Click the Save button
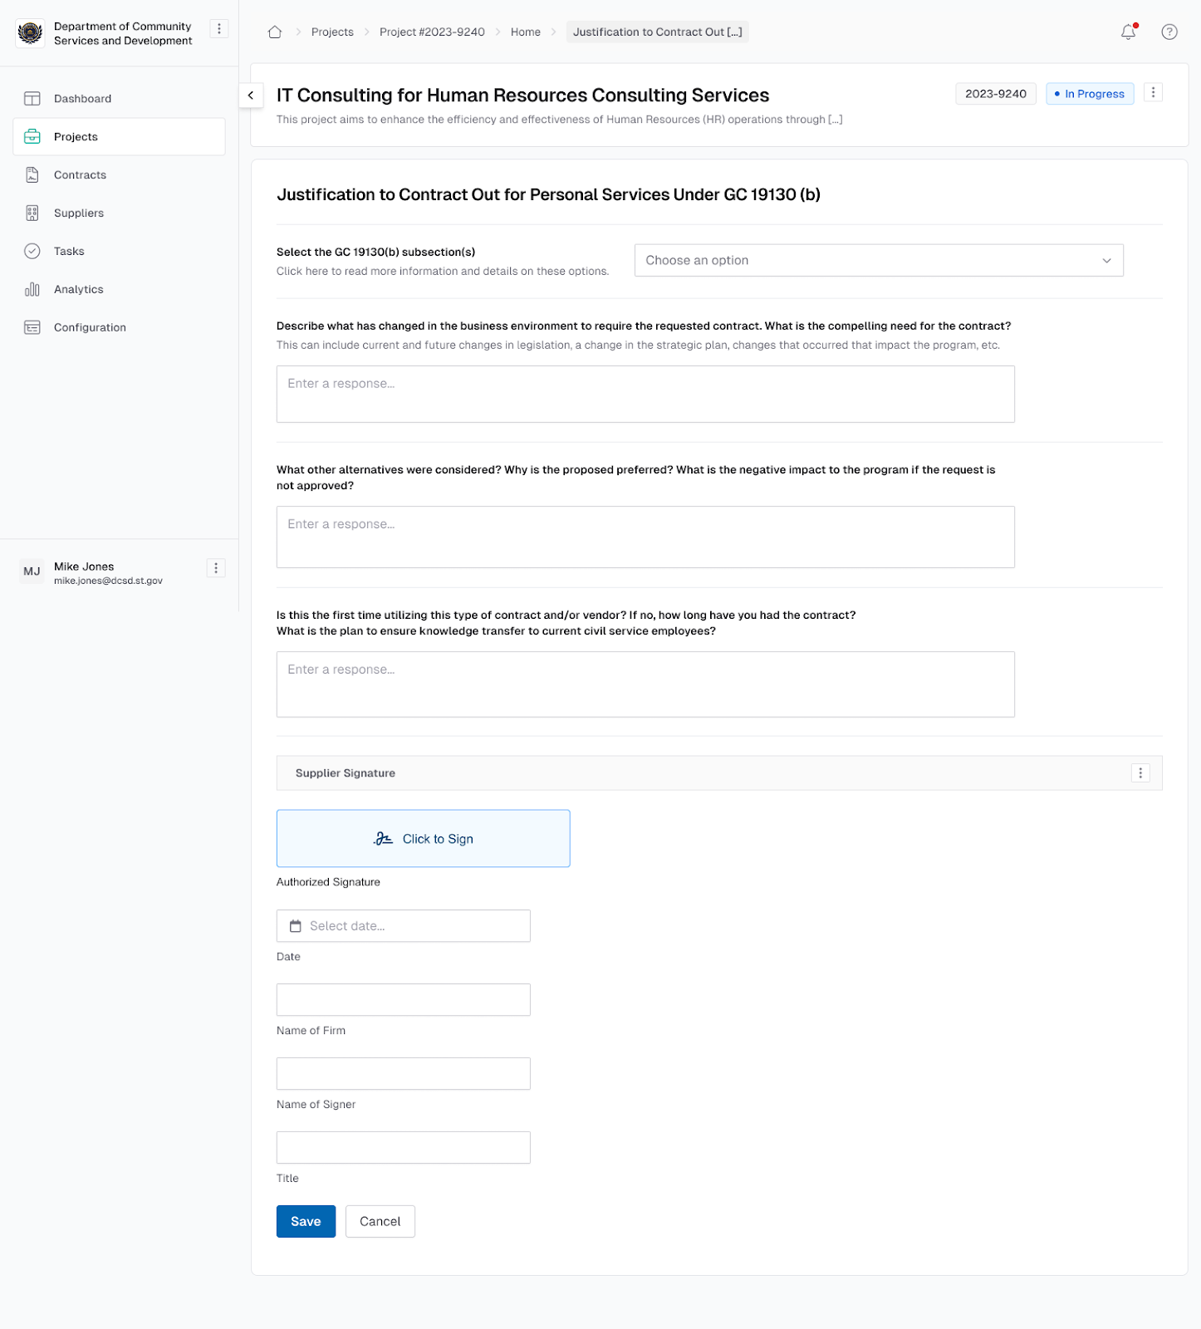This screenshot has height=1329, width=1201. click(x=306, y=1222)
